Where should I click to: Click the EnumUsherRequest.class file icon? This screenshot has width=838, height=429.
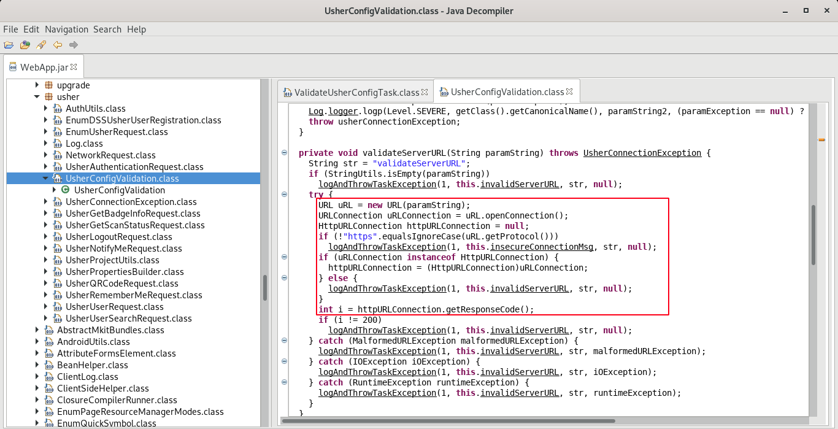coord(58,132)
